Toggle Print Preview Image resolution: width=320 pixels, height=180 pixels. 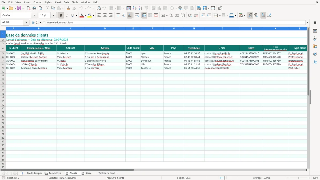[x=40, y=8]
